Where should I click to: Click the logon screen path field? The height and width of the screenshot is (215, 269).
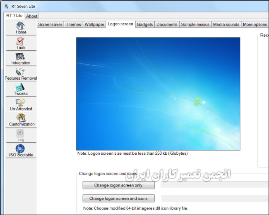click(x=215, y=185)
